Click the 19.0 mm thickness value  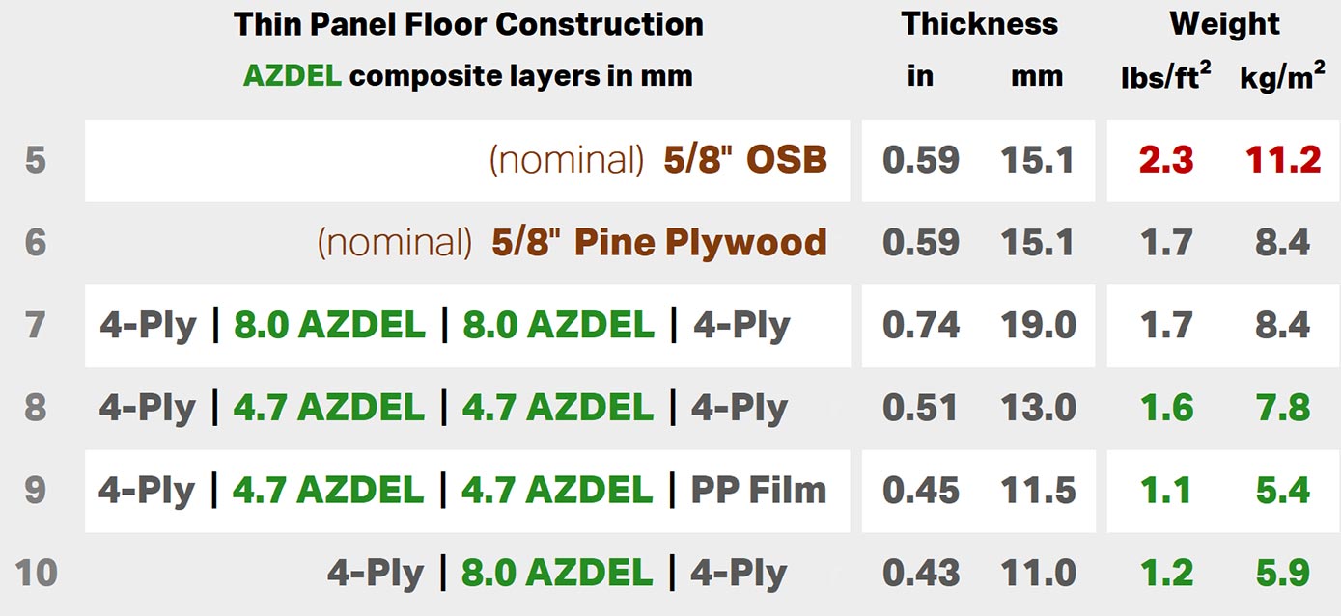(x=1037, y=325)
